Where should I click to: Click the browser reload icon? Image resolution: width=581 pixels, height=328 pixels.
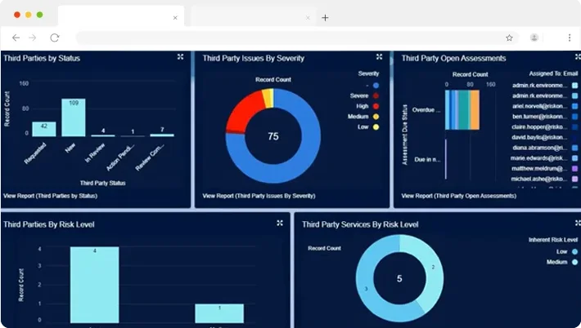55,38
